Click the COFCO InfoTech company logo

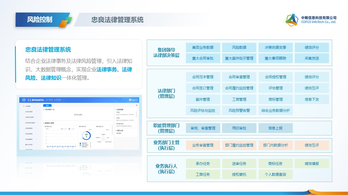coord(292,20)
